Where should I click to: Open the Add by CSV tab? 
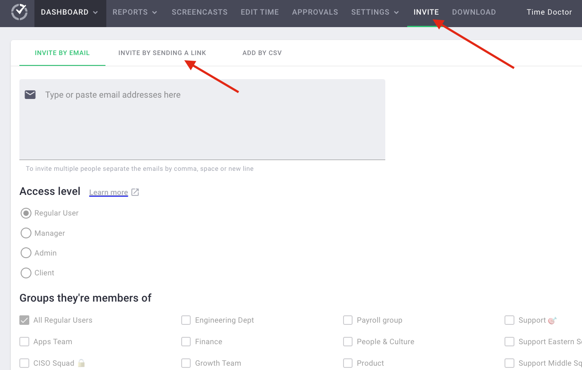(x=262, y=52)
